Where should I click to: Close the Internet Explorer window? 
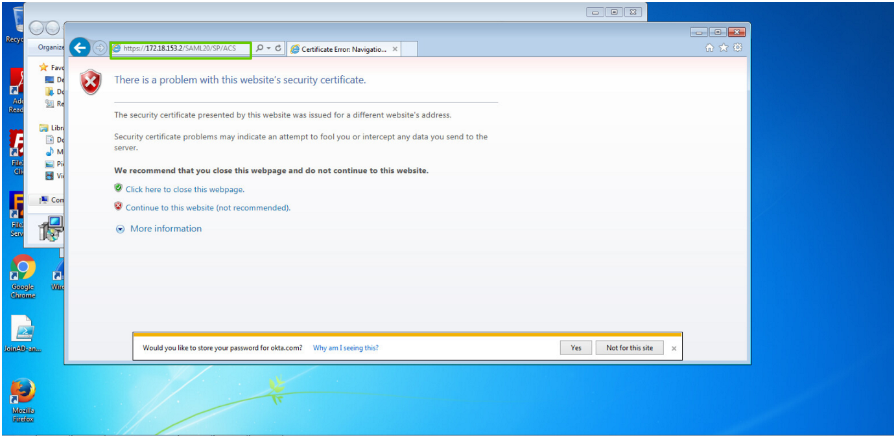pyautogui.click(x=736, y=32)
